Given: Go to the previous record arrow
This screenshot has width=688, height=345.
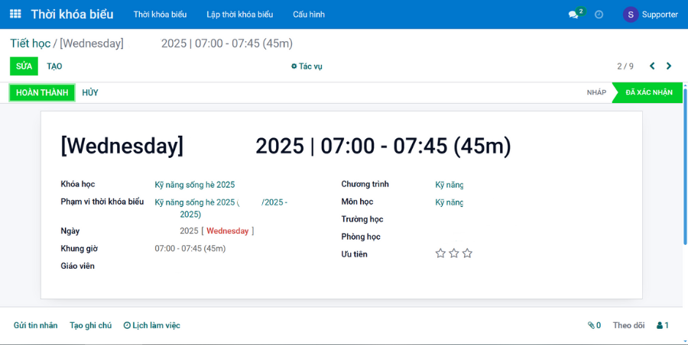Looking at the screenshot, I should point(652,66).
